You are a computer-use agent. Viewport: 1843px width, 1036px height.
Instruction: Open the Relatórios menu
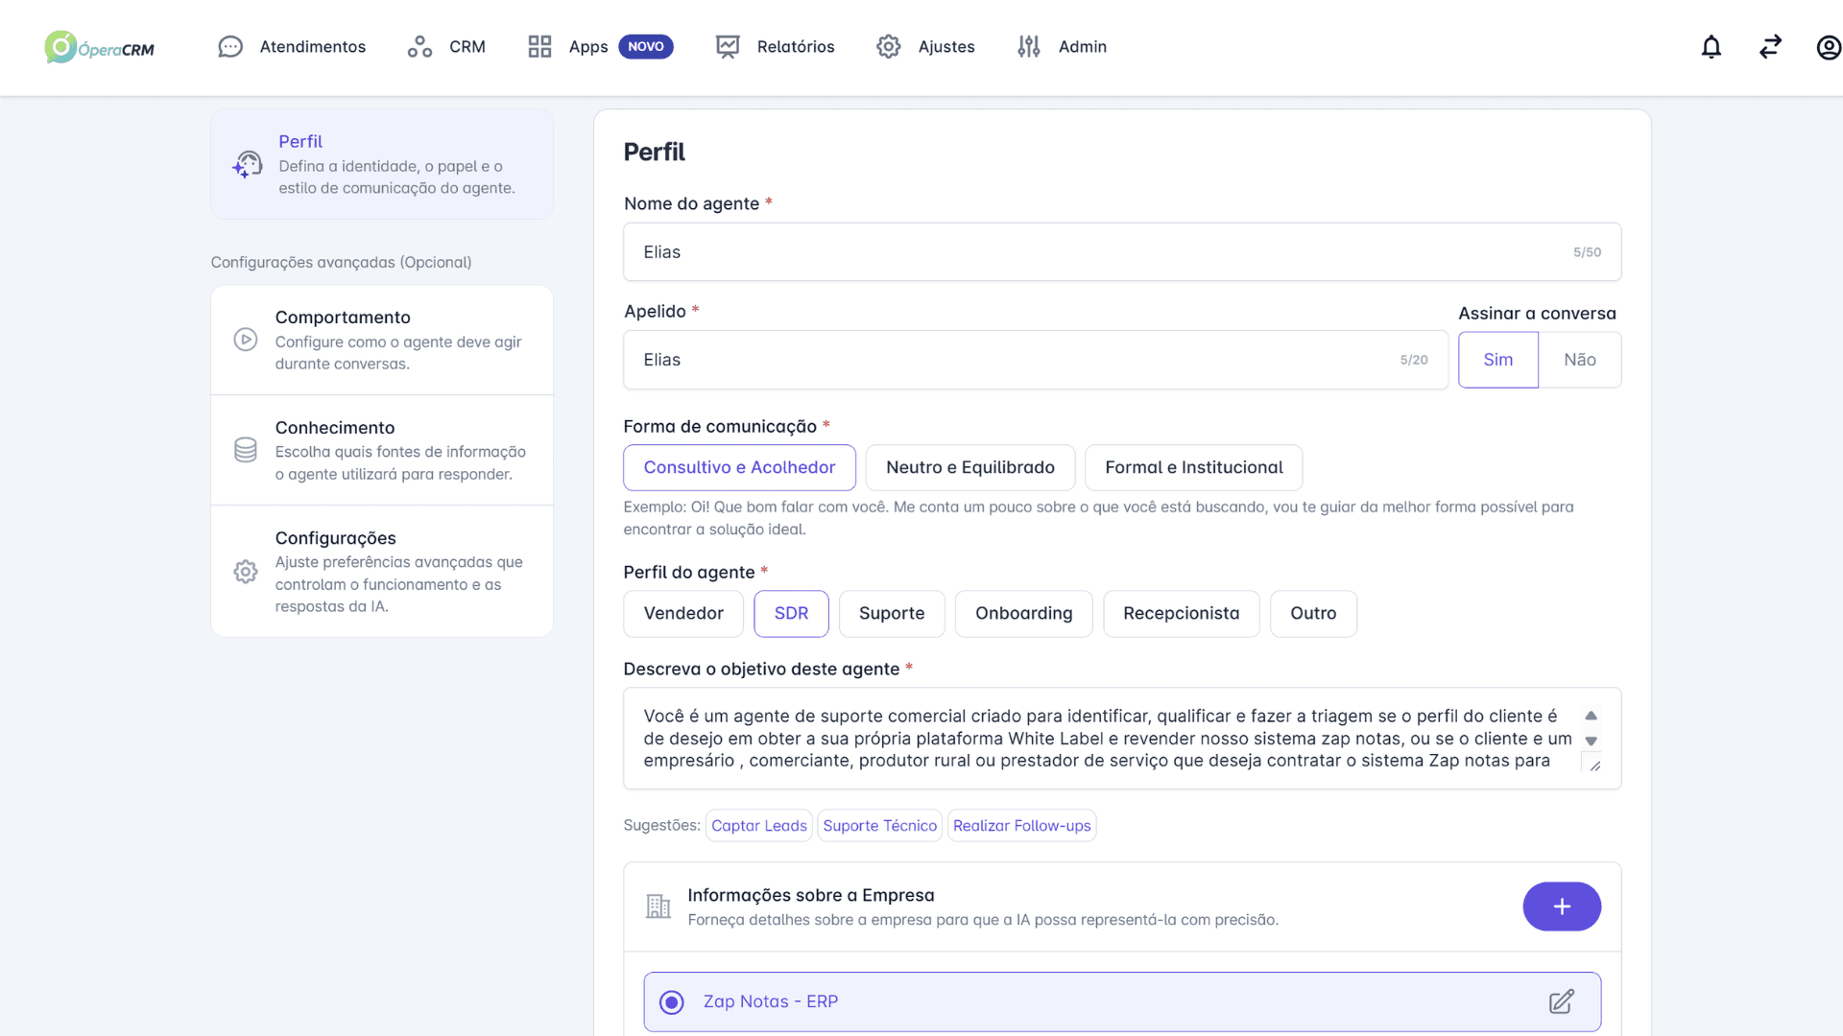point(776,47)
